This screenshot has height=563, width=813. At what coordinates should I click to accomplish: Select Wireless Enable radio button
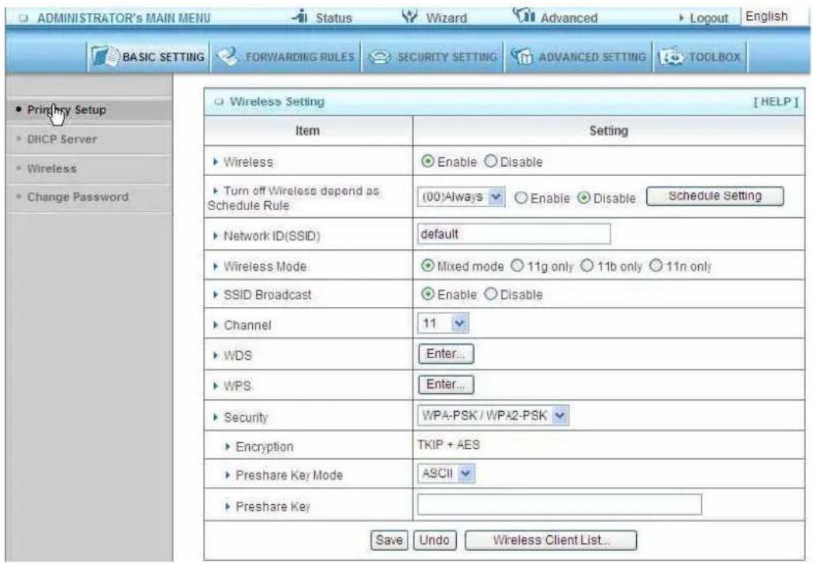point(427,161)
